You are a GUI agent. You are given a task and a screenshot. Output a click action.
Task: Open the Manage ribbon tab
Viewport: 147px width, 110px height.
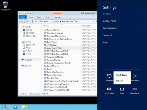(58, 17)
